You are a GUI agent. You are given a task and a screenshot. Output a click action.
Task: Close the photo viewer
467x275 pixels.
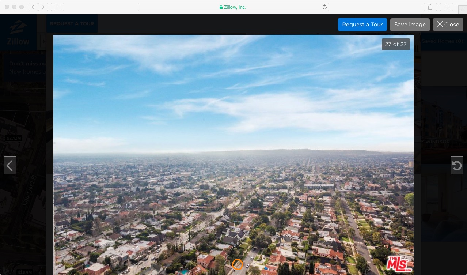[448, 25]
